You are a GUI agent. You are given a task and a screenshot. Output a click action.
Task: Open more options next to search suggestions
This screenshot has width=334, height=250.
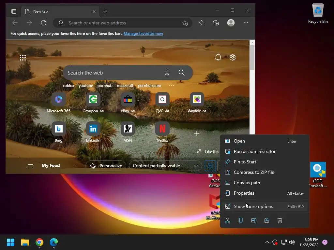[172, 86]
